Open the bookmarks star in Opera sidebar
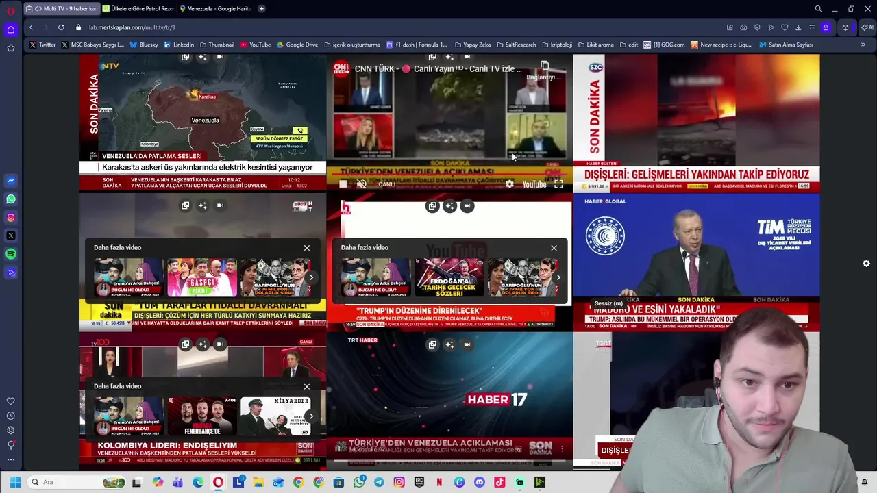The width and height of the screenshot is (877, 493). pos(10,48)
